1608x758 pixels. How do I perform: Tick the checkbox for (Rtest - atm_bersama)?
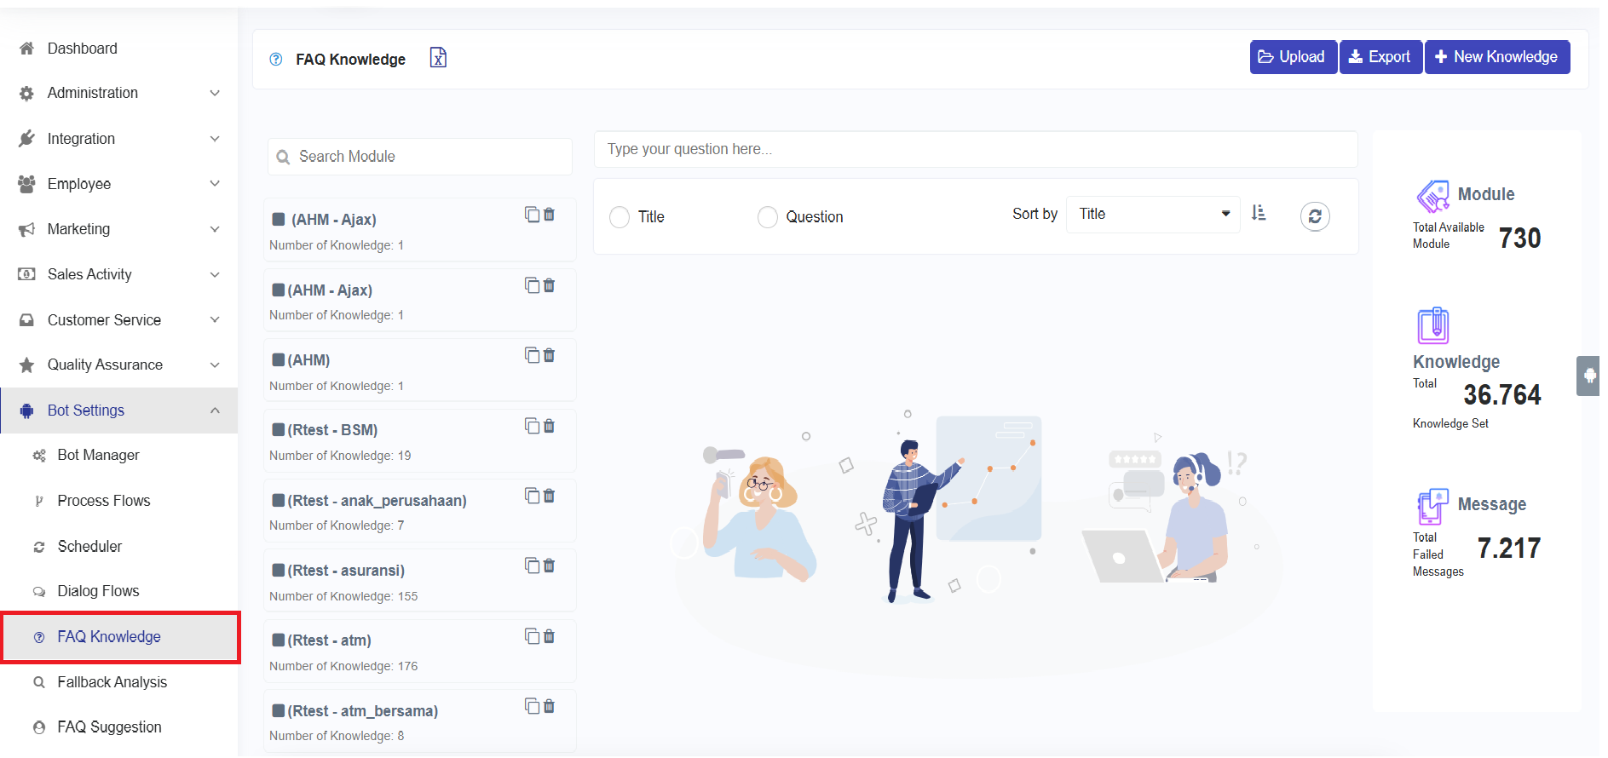click(x=279, y=710)
